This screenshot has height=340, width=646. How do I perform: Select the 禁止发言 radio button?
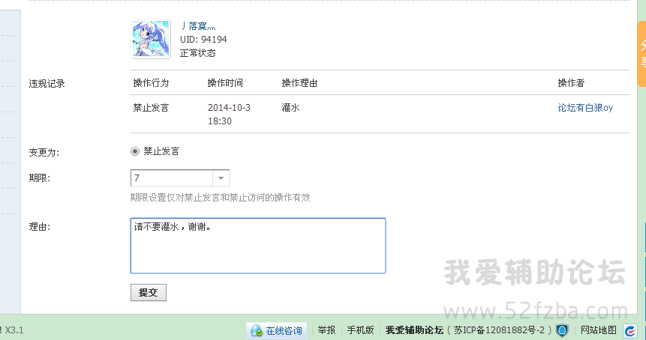pos(135,151)
